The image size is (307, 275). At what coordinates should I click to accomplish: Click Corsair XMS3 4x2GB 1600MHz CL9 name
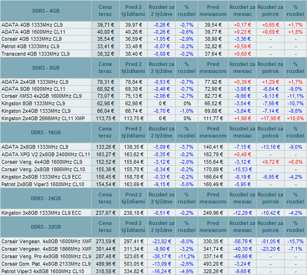click(x=42, y=96)
